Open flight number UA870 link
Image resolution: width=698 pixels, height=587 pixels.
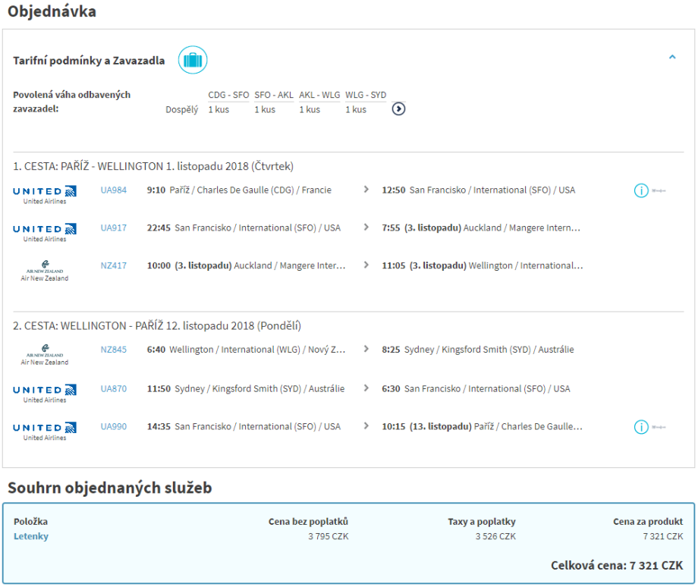click(114, 388)
